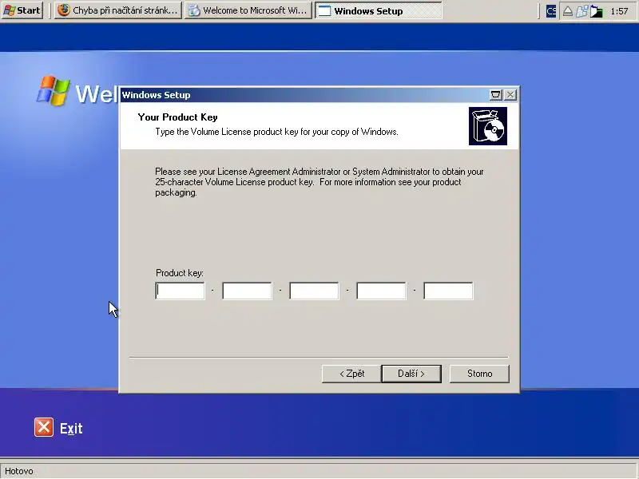Click the Windows Setup dialog help button

point(495,95)
